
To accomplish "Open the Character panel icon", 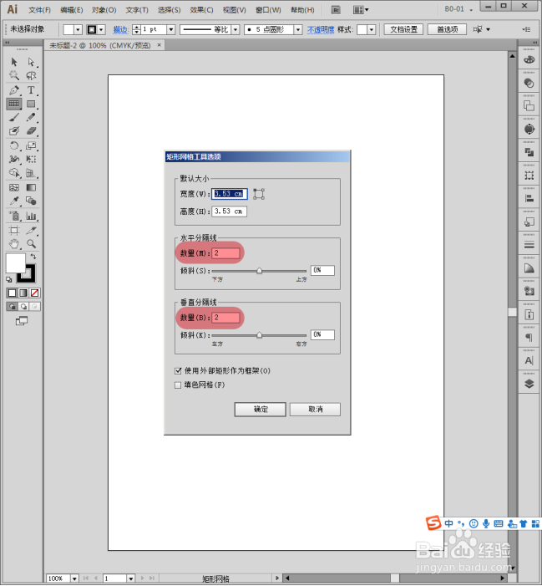I will (529, 360).
